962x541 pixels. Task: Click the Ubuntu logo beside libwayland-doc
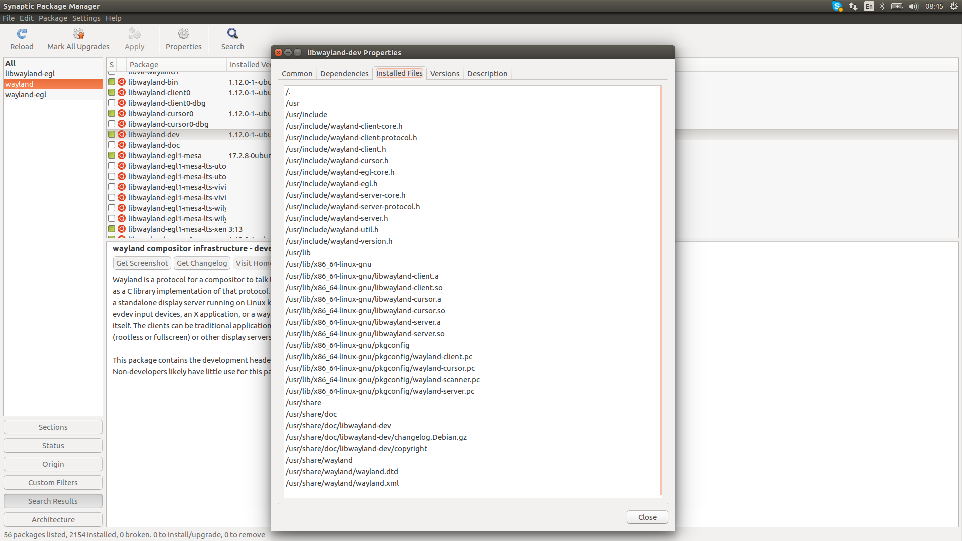(x=122, y=145)
